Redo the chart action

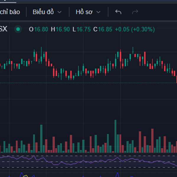click(135, 12)
